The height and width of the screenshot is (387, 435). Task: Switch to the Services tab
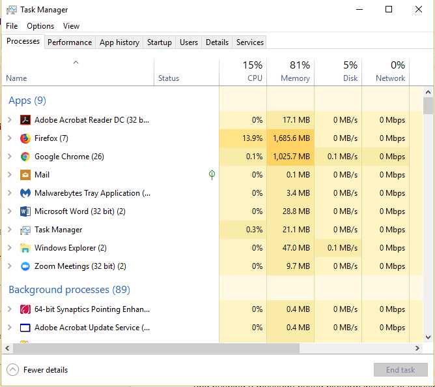click(250, 42)
